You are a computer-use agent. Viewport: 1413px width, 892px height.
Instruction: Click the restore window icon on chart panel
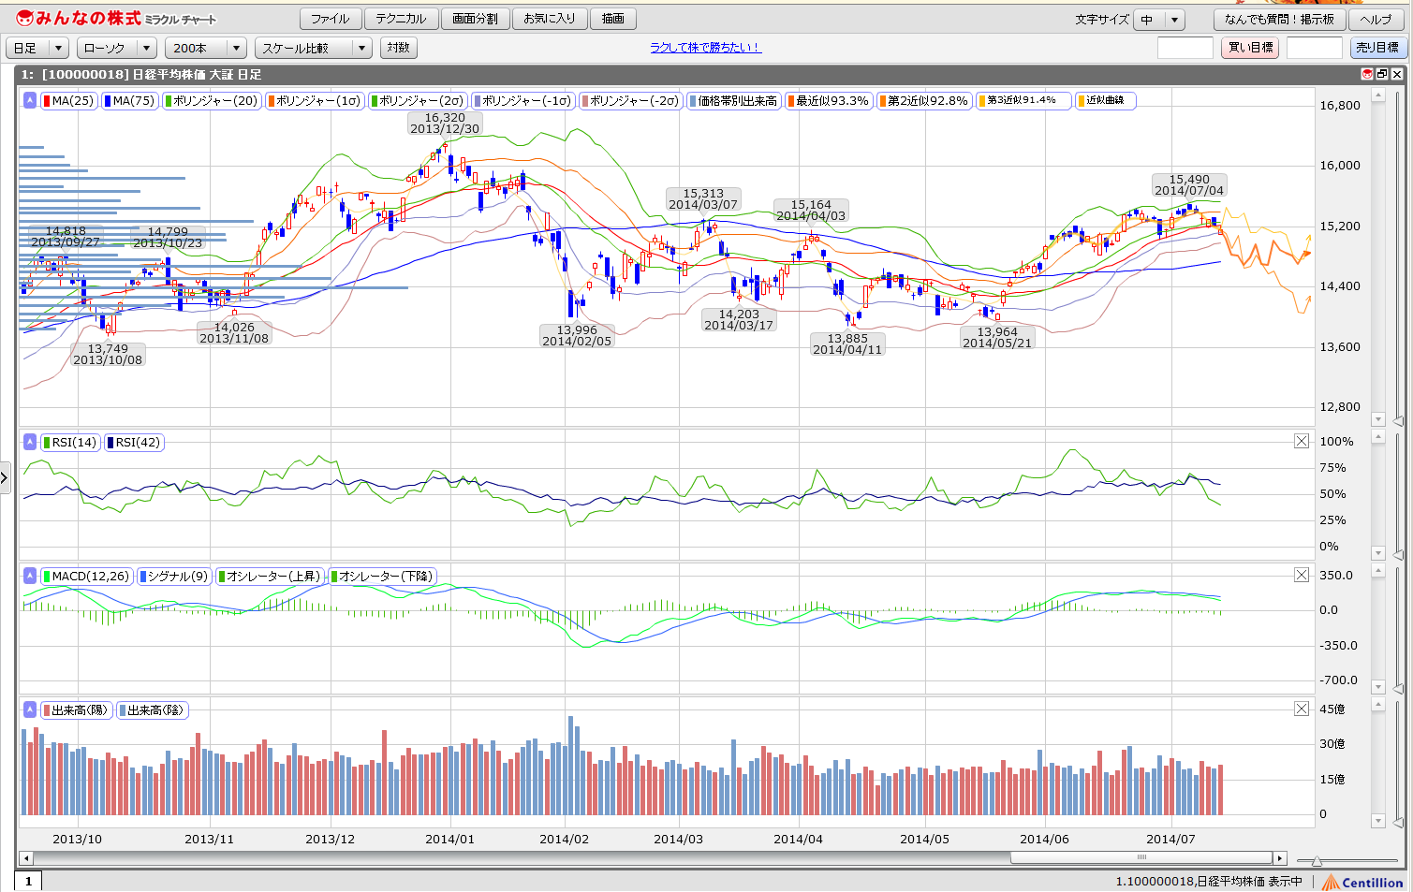pos(1382,74)
